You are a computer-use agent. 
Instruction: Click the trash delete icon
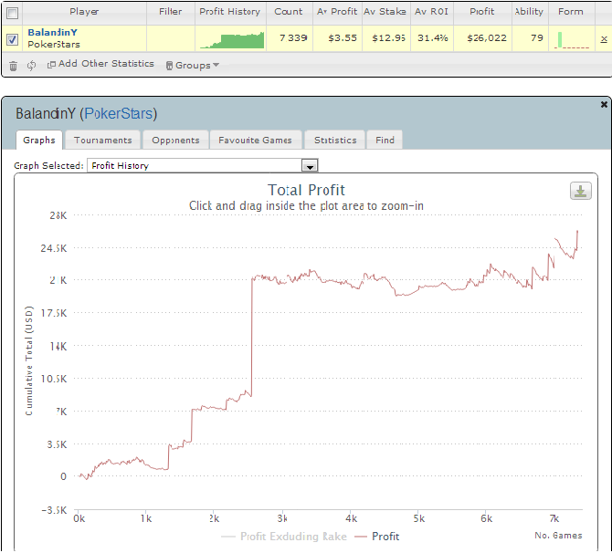coord(13,66)
